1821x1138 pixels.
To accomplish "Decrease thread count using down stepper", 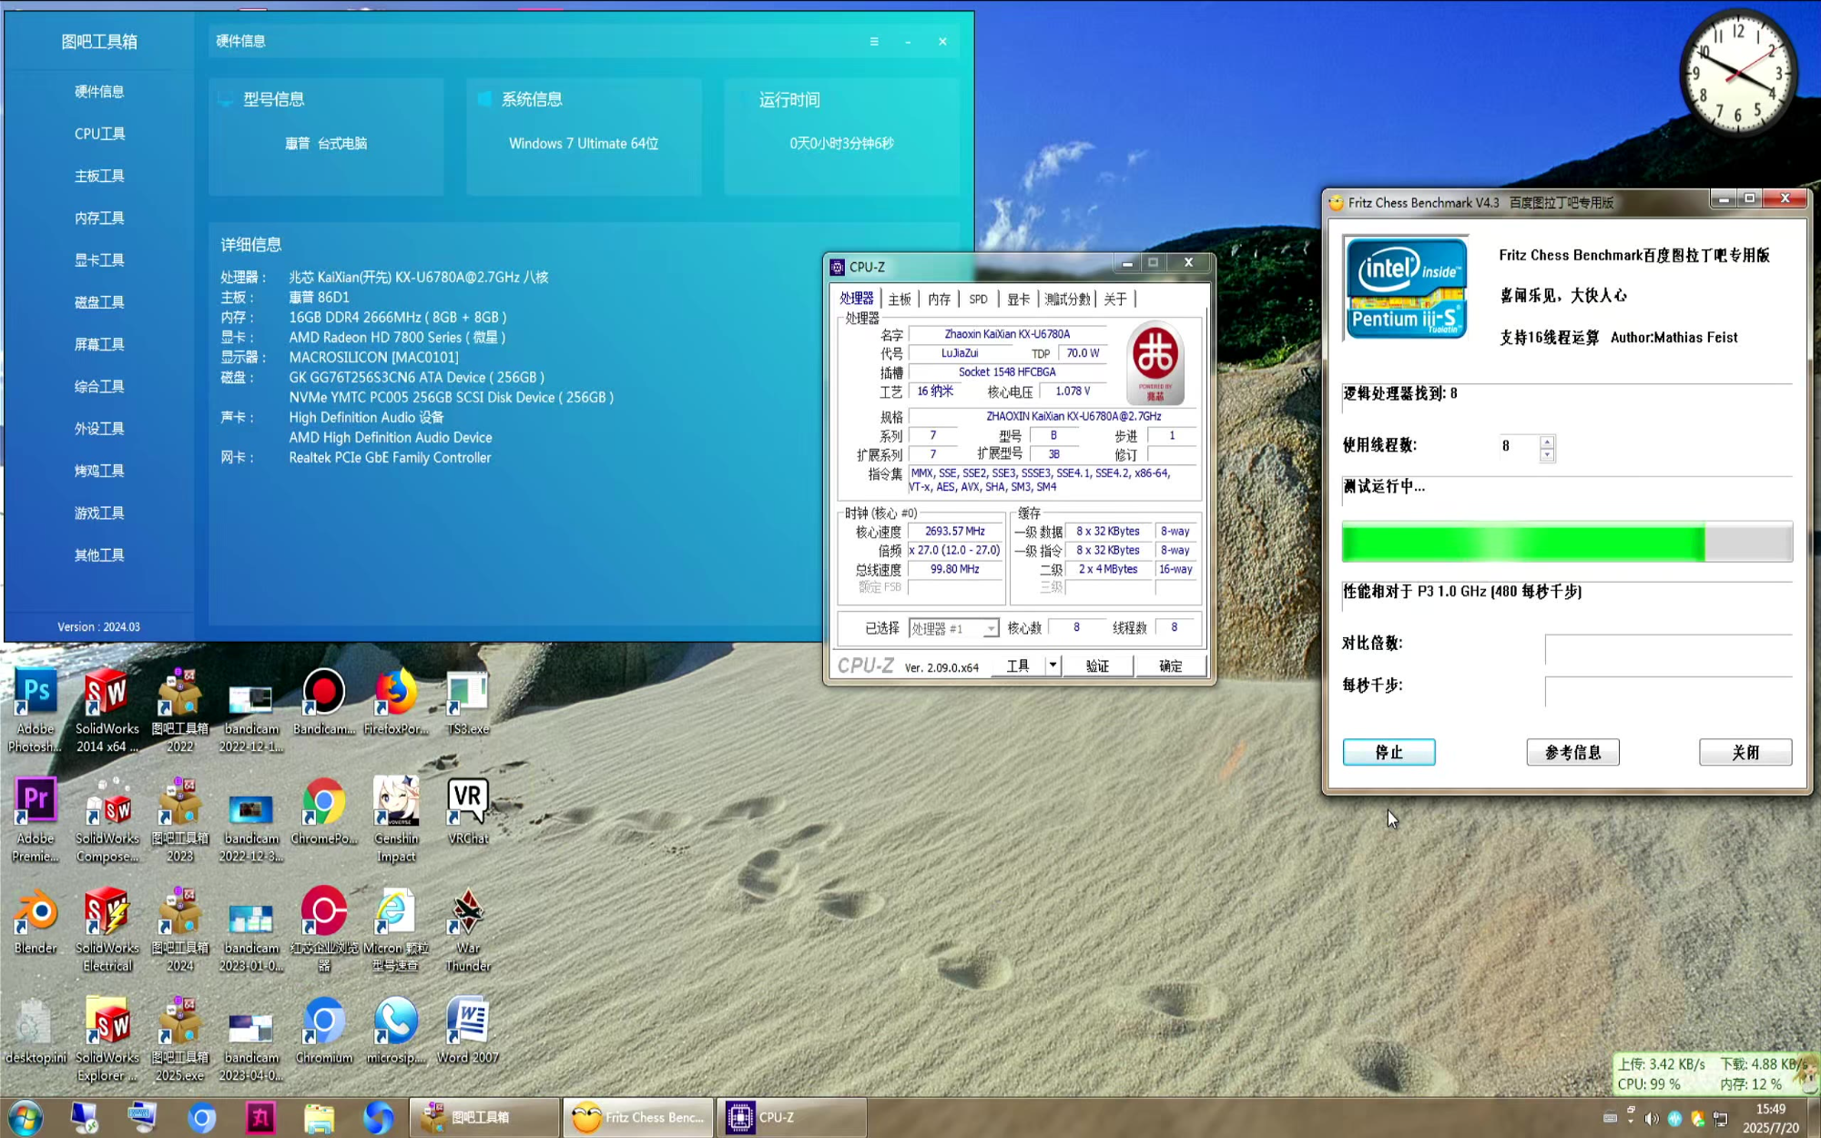I will pyautogui.click(x=1546, y=453).
